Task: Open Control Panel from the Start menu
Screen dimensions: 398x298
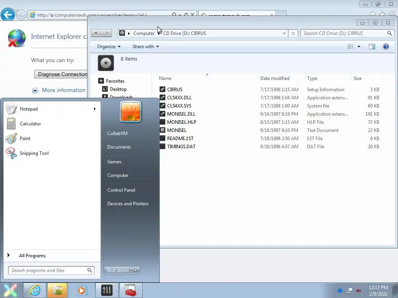Action: (x=121, y=190)
